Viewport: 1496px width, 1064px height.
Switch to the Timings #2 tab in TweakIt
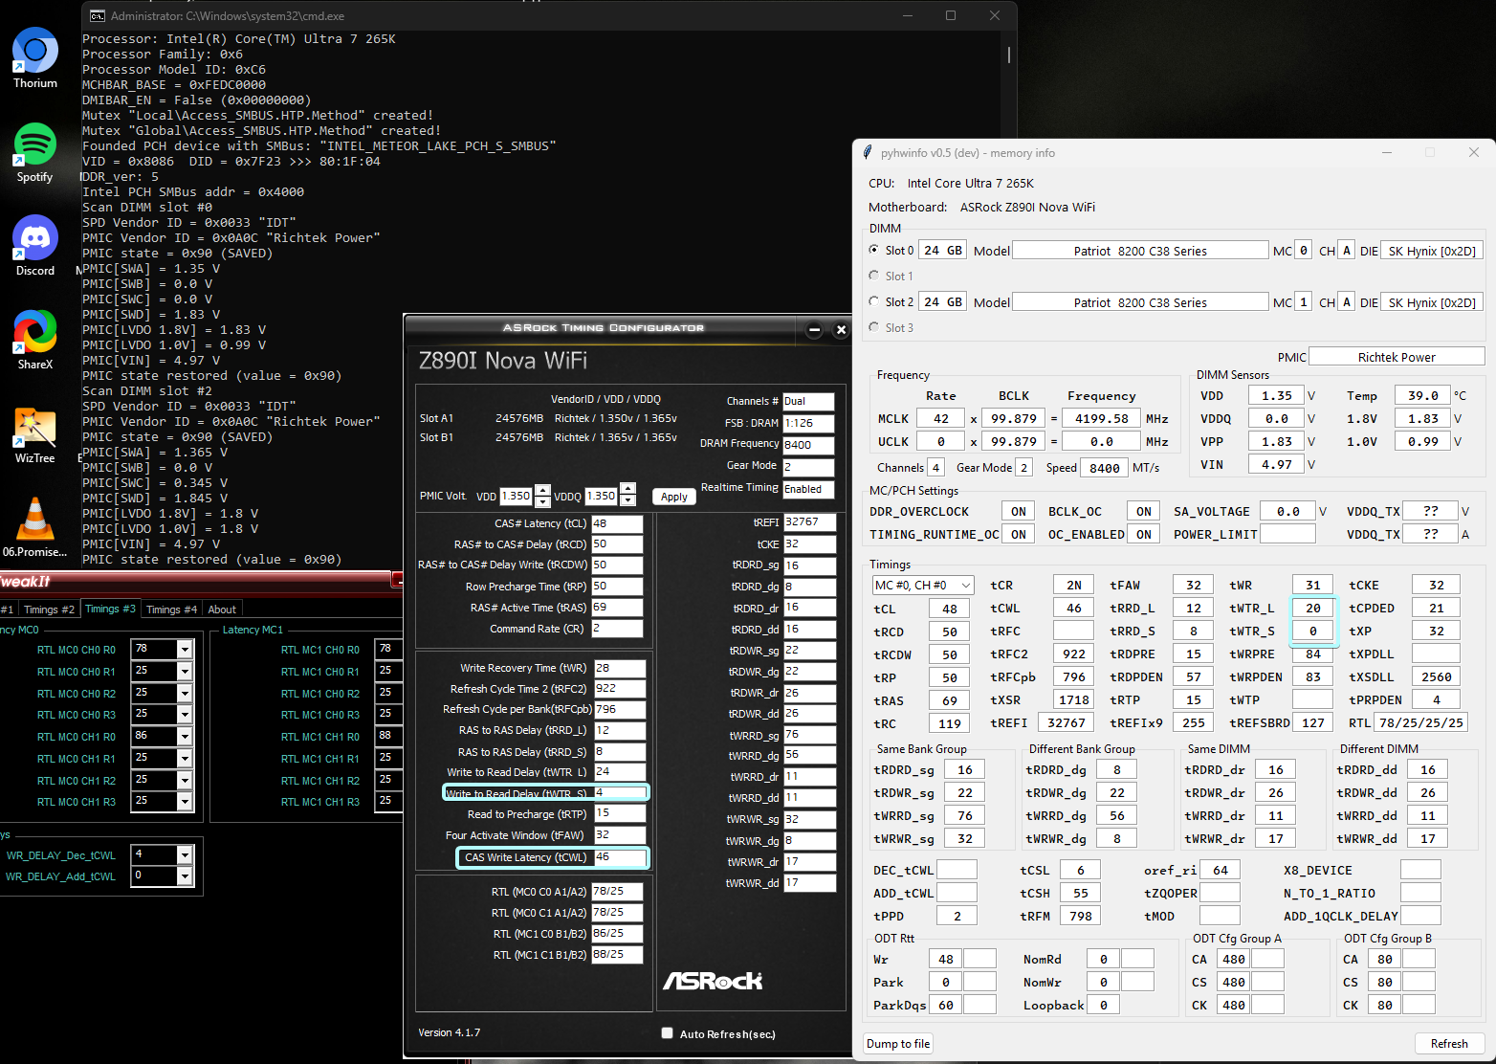point(49,610)
